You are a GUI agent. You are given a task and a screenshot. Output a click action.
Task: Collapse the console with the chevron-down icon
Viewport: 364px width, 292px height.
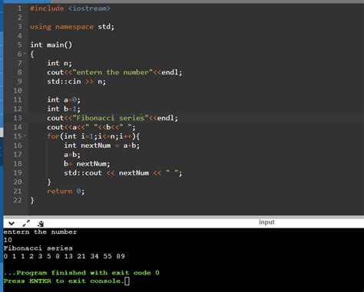point(12,224)
